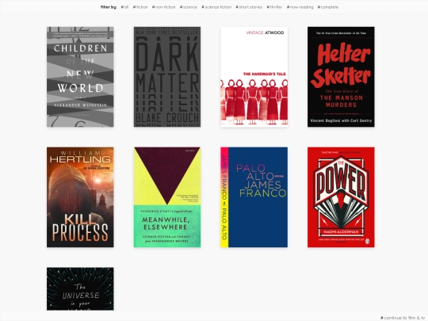The width and height of the screenshot is (428, 321).
Task: Show only #thriller books
Action: click(274, 7)
